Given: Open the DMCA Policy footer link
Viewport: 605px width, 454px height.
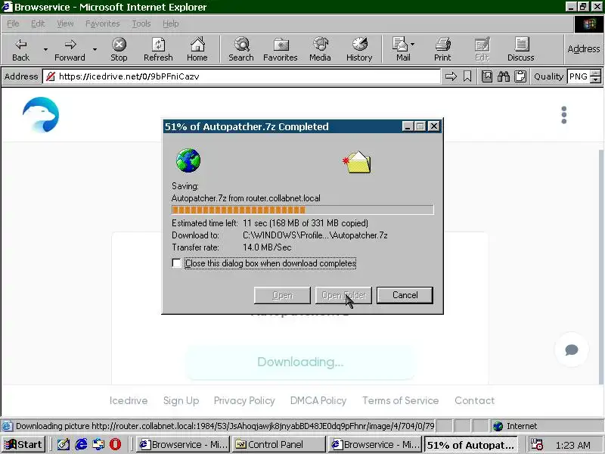Looking at the screenshot, I should [318, 400].
